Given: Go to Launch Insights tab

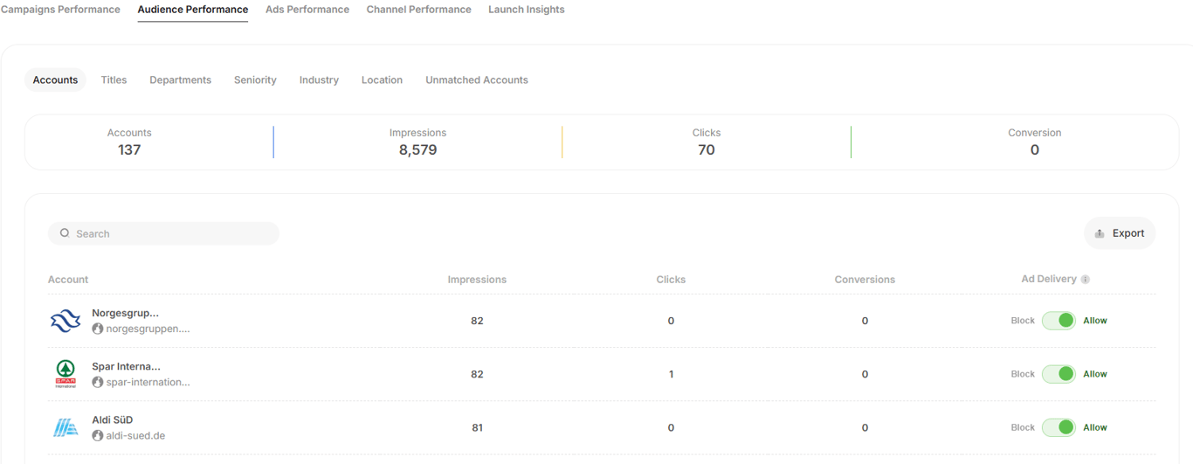Looking at the screenshot, I should (x=527, y=10).
